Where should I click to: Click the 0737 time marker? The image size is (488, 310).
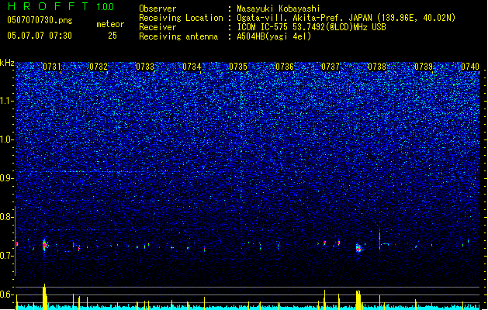coord(331,67)
